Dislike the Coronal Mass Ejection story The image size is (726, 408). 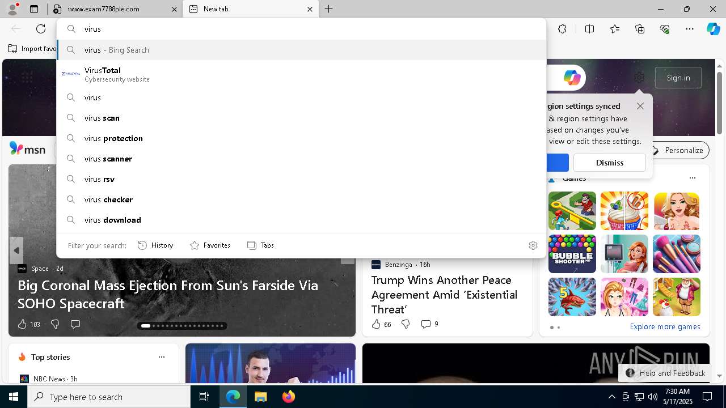55,324
